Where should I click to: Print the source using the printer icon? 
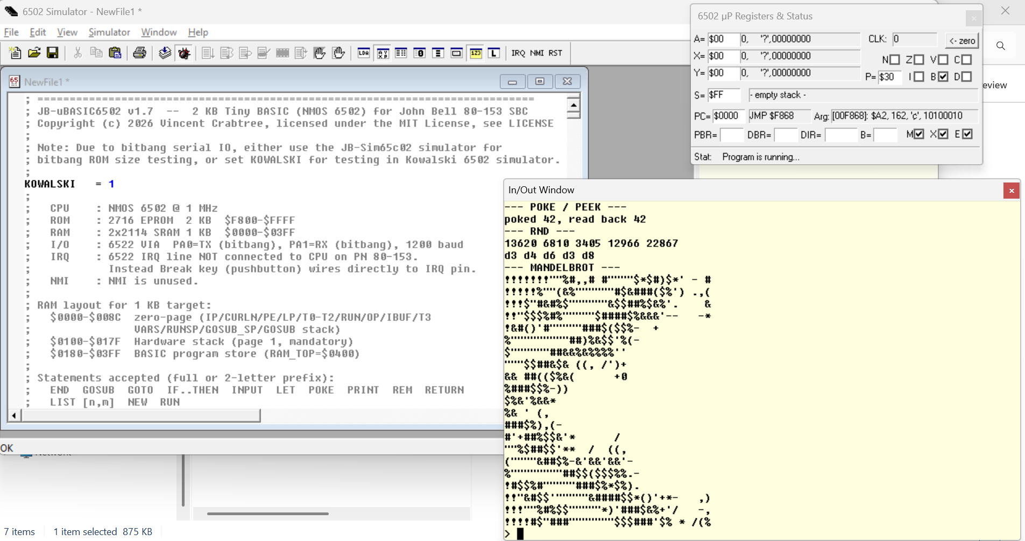tap(139, 53)
